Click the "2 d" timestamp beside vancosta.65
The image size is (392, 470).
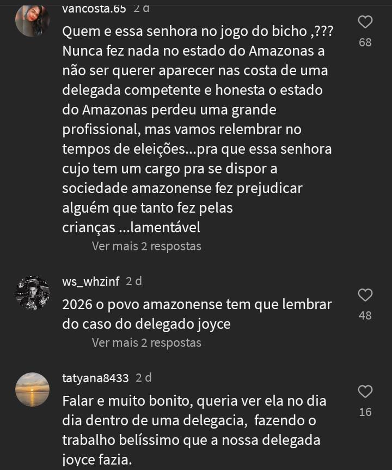[x=142, y=9]
